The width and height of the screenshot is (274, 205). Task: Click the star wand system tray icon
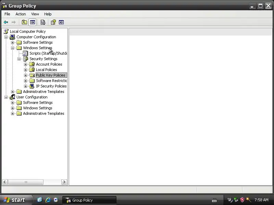coord(248,200)
